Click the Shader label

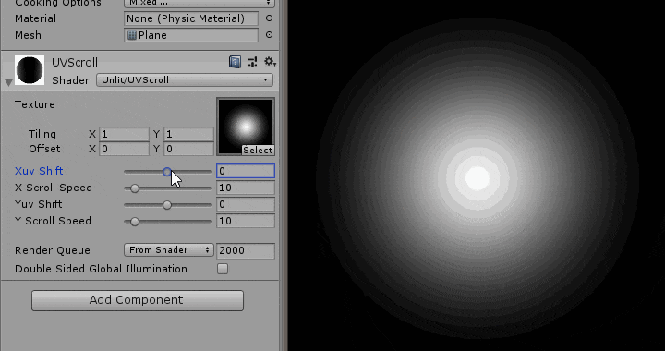[x=71, y=80]
